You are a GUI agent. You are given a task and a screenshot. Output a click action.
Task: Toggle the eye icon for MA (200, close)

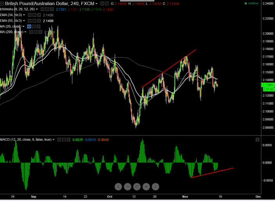click(x=31, y=32)
